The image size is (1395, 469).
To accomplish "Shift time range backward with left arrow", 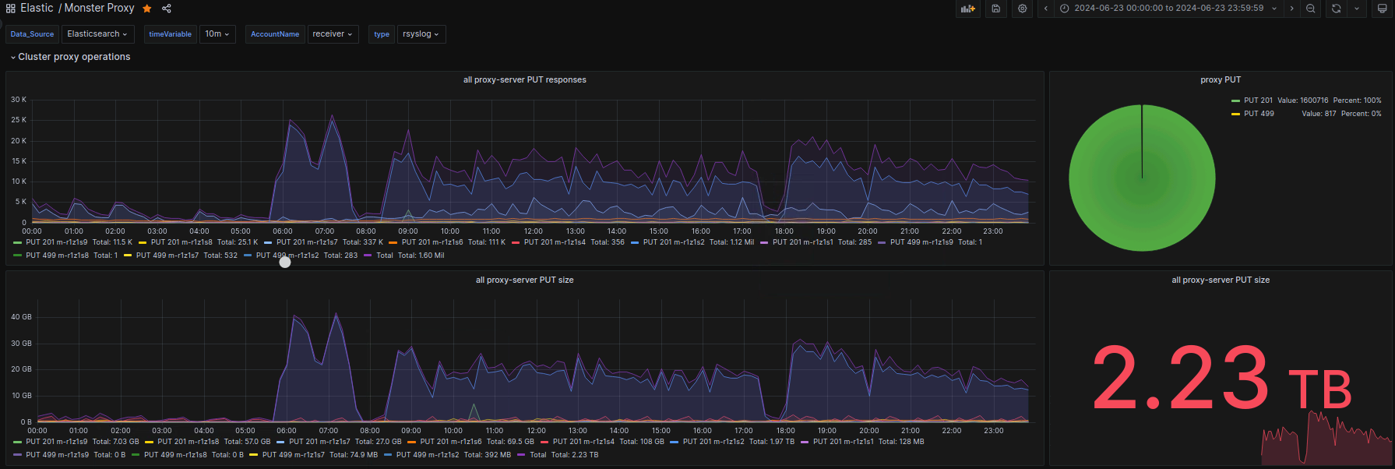I will coord(1045,9).
